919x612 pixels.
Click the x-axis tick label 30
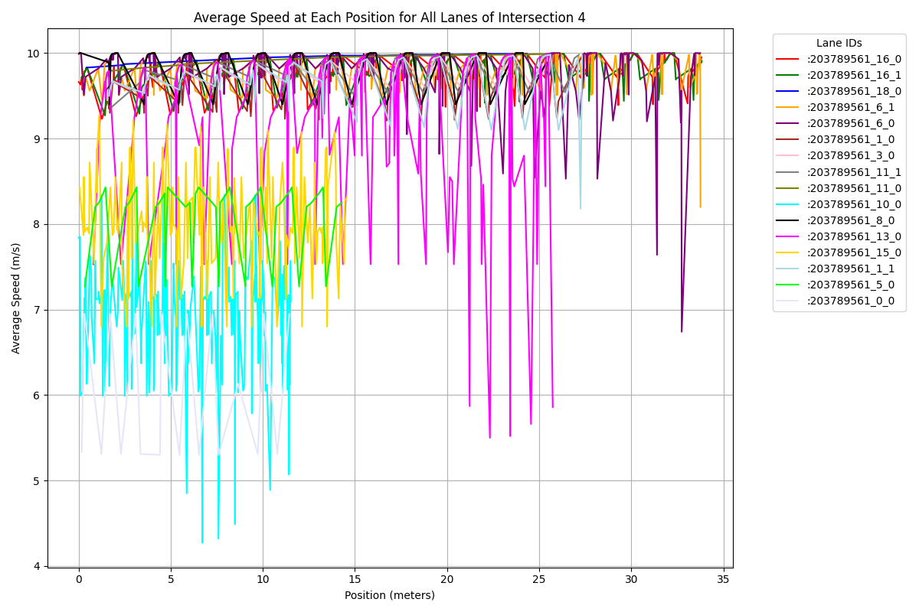[x=631, y=580]
